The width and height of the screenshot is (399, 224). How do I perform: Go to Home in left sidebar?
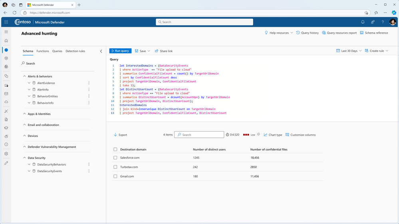click(x=6, y=41)
